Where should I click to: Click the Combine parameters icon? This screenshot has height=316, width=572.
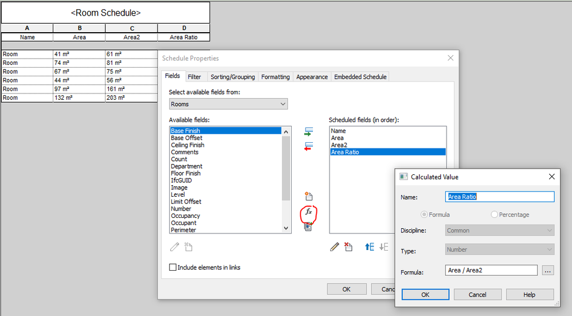click(x=308, y=227)
